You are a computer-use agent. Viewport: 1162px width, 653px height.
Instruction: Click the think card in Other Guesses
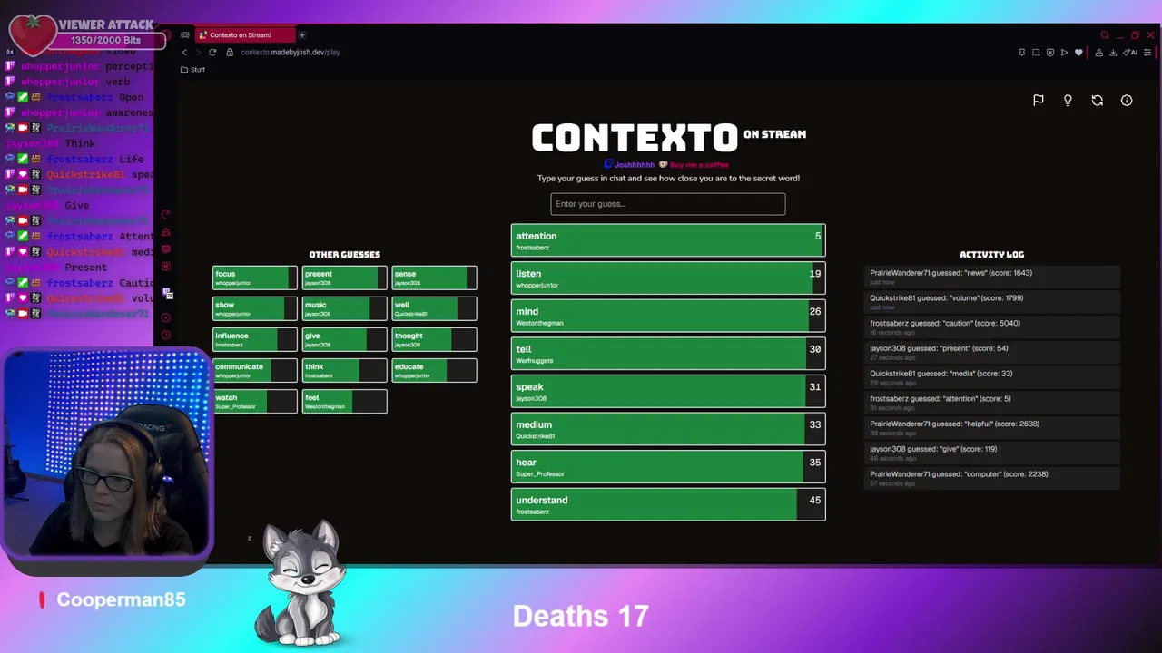coord(344,370)
